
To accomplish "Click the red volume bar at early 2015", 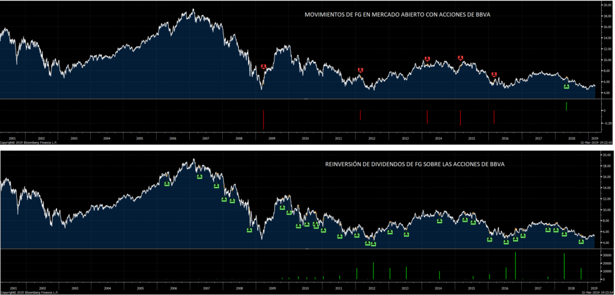I will (x=461, y=118).
